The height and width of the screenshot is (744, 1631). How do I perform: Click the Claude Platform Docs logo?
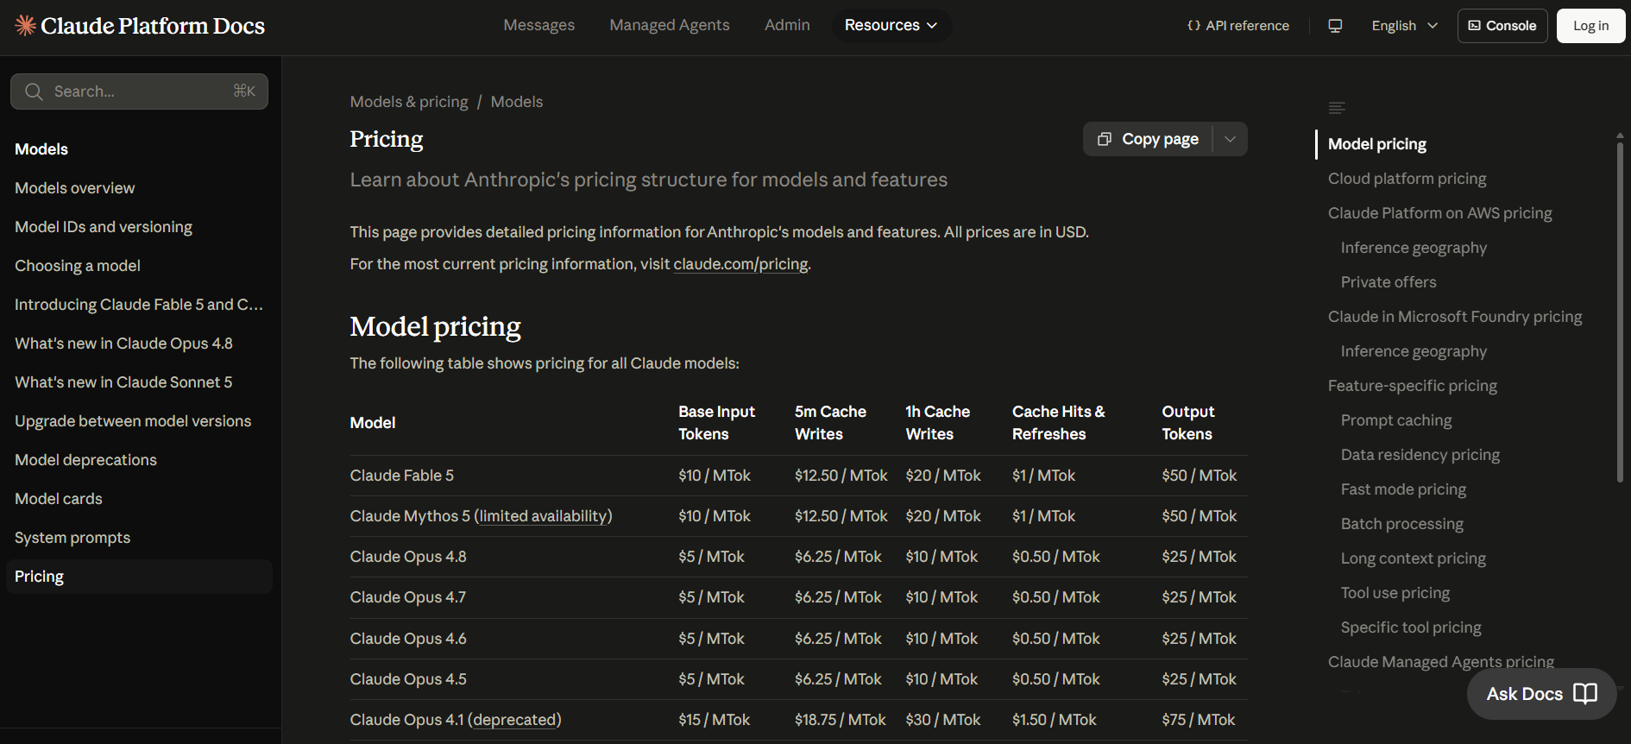point(140,26)
